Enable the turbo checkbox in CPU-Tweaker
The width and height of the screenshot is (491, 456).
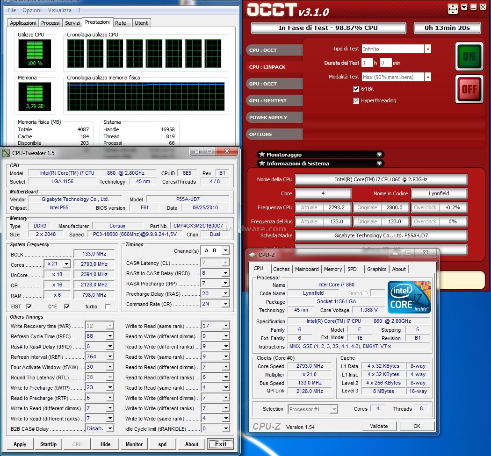(108, 306)
